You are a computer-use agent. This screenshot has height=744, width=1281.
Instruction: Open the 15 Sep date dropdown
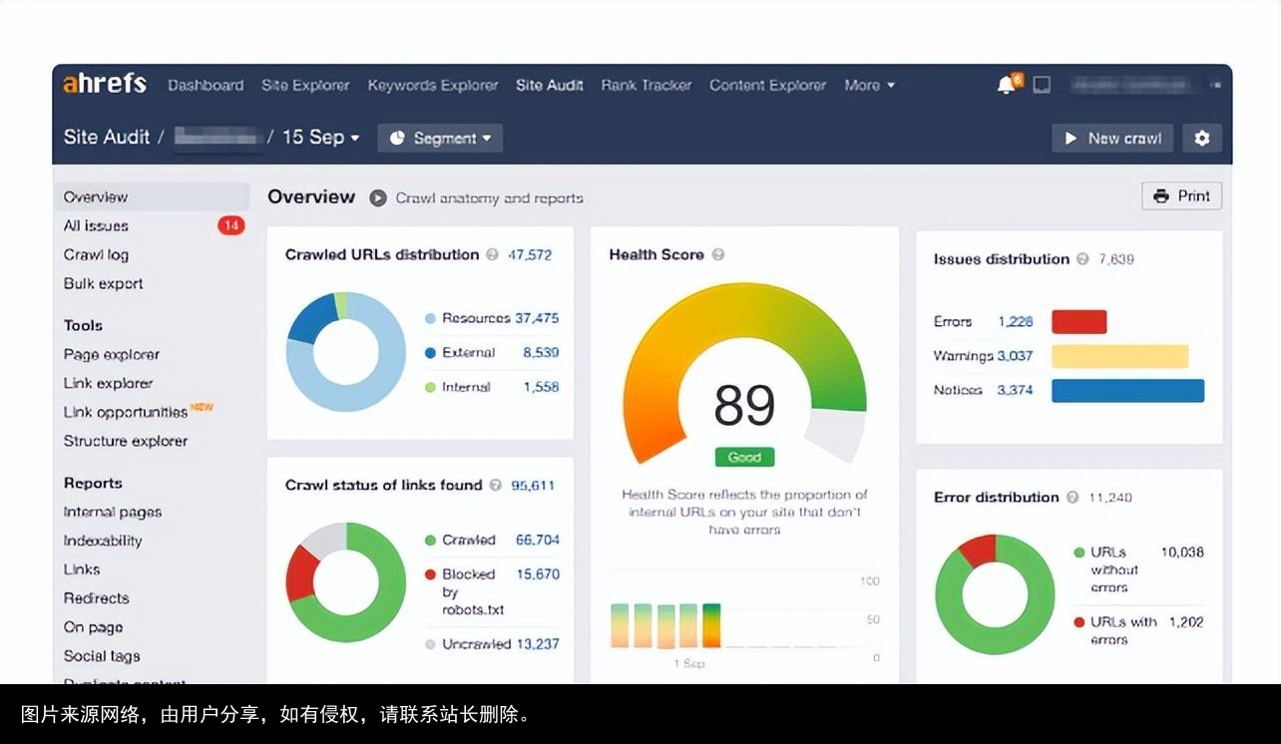pos(321,138)
